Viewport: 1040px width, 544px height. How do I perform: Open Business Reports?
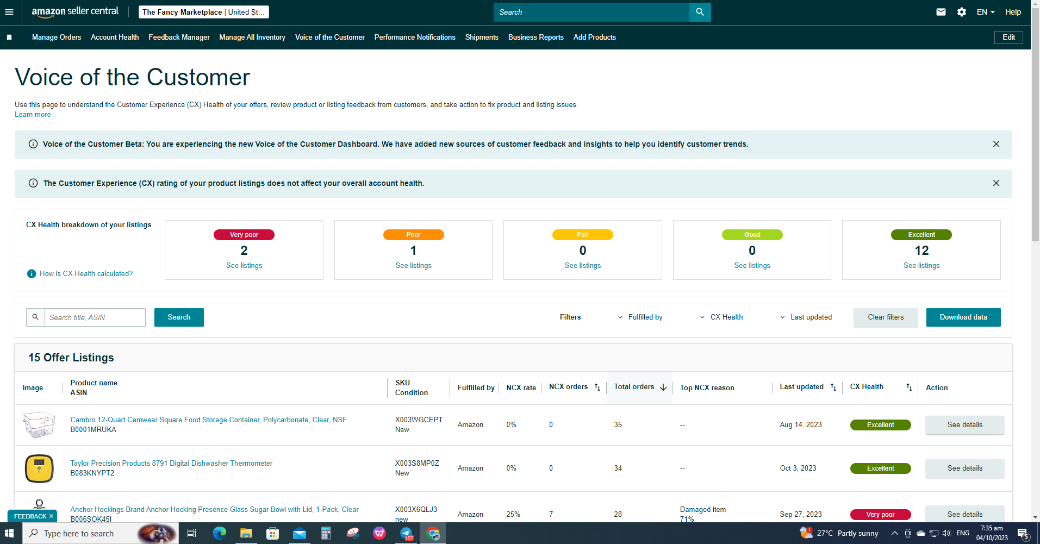(x=536, y=37)
